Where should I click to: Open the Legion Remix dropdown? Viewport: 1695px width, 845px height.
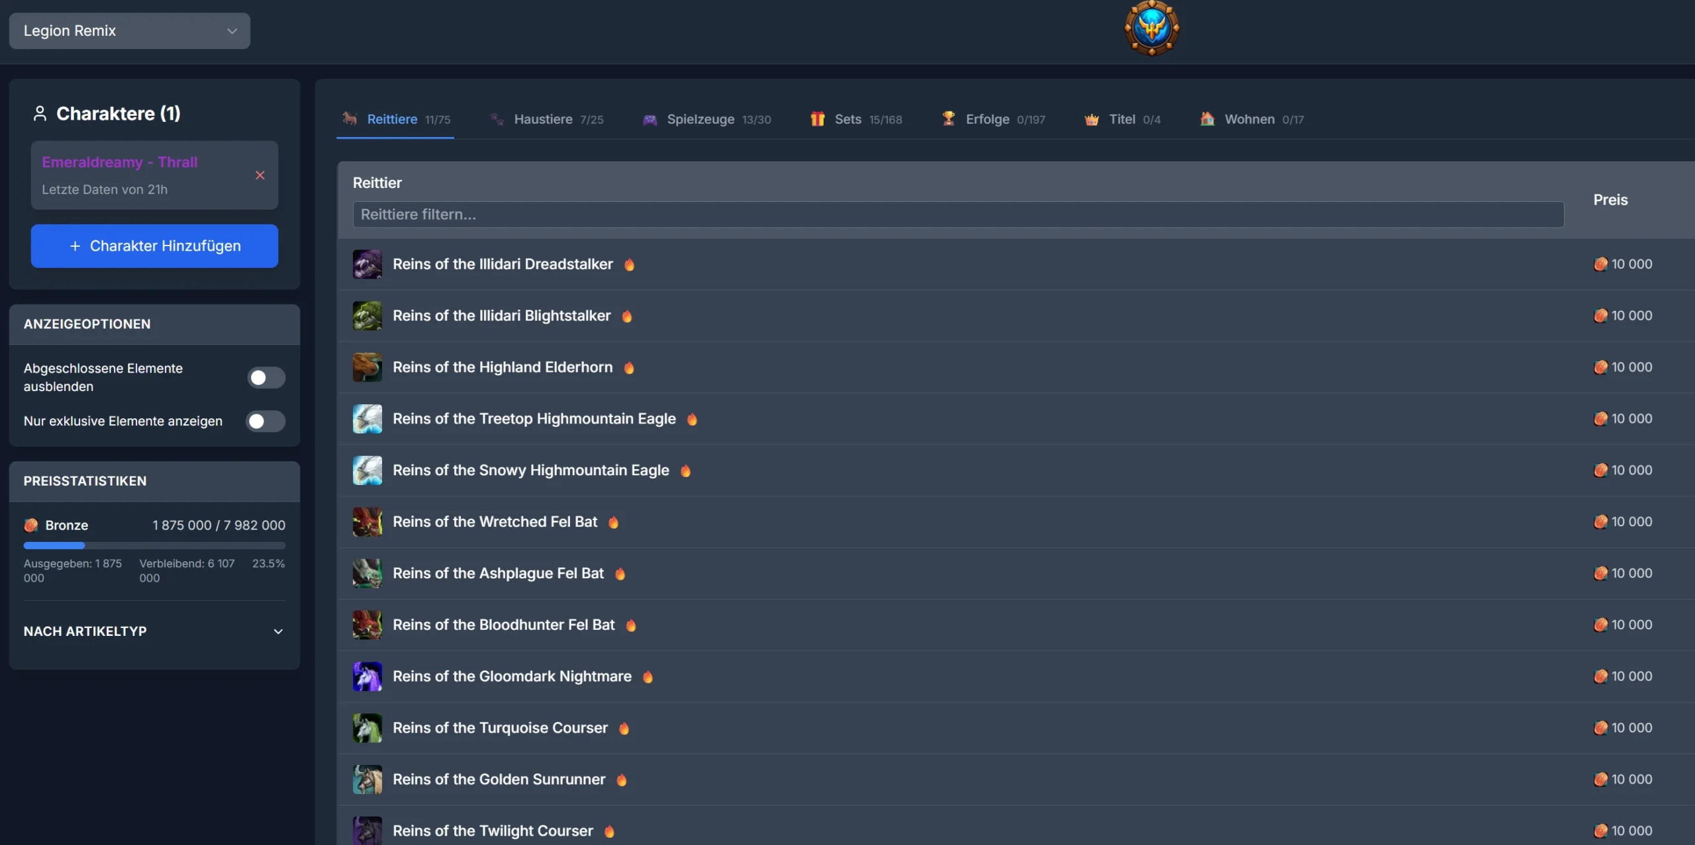tap(130, 30)
